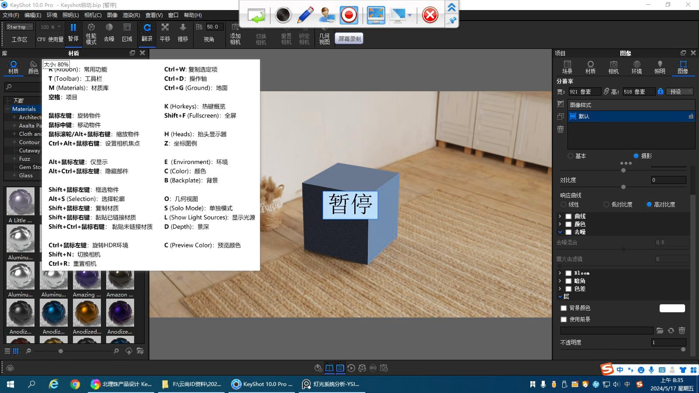The image size is (699, 393).
Task: Switch to the 环境 environment tab
Action: (637, 68)
